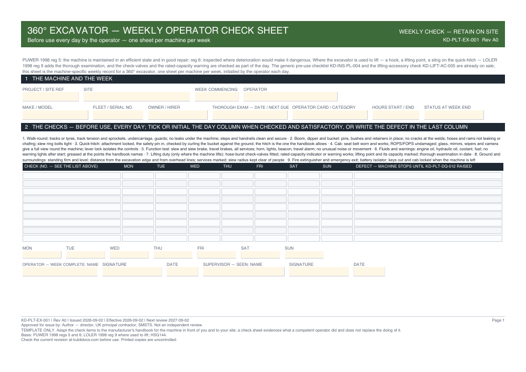Click the 'DEFECT — MACHINE STOPS' column header
Viewport: 526px width, 372px height.
413,166
